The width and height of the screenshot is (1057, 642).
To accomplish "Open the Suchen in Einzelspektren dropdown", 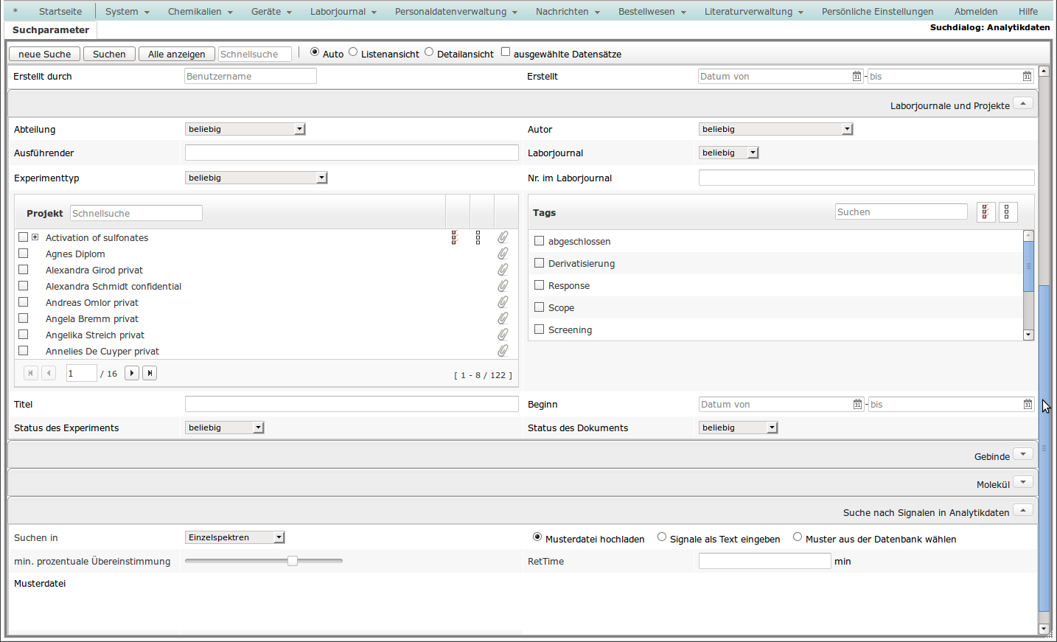I will 234,537.
